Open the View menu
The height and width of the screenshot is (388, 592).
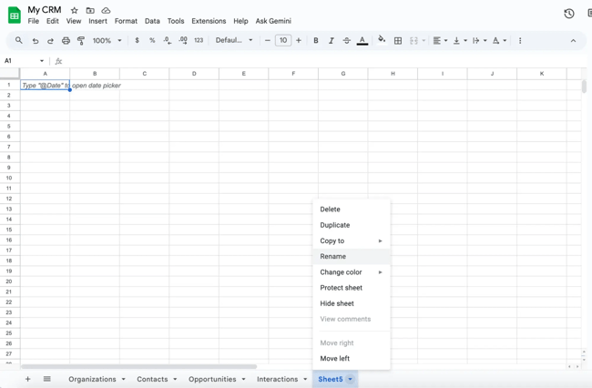[74, 21]
